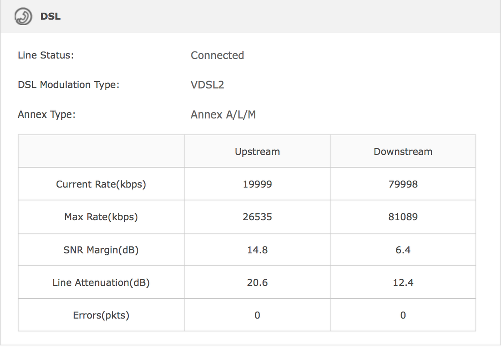This screenshot has width=501, height=348.
Task: Click upstream max rate 26535
Action: pos(257,217)
